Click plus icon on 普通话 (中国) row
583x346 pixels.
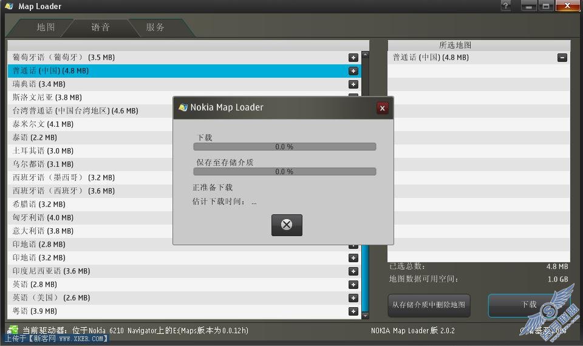point(353,71)
